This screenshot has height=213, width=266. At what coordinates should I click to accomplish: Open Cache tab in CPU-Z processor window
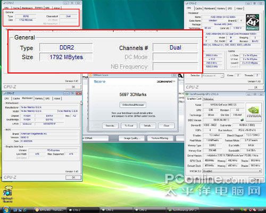[198, 9]
